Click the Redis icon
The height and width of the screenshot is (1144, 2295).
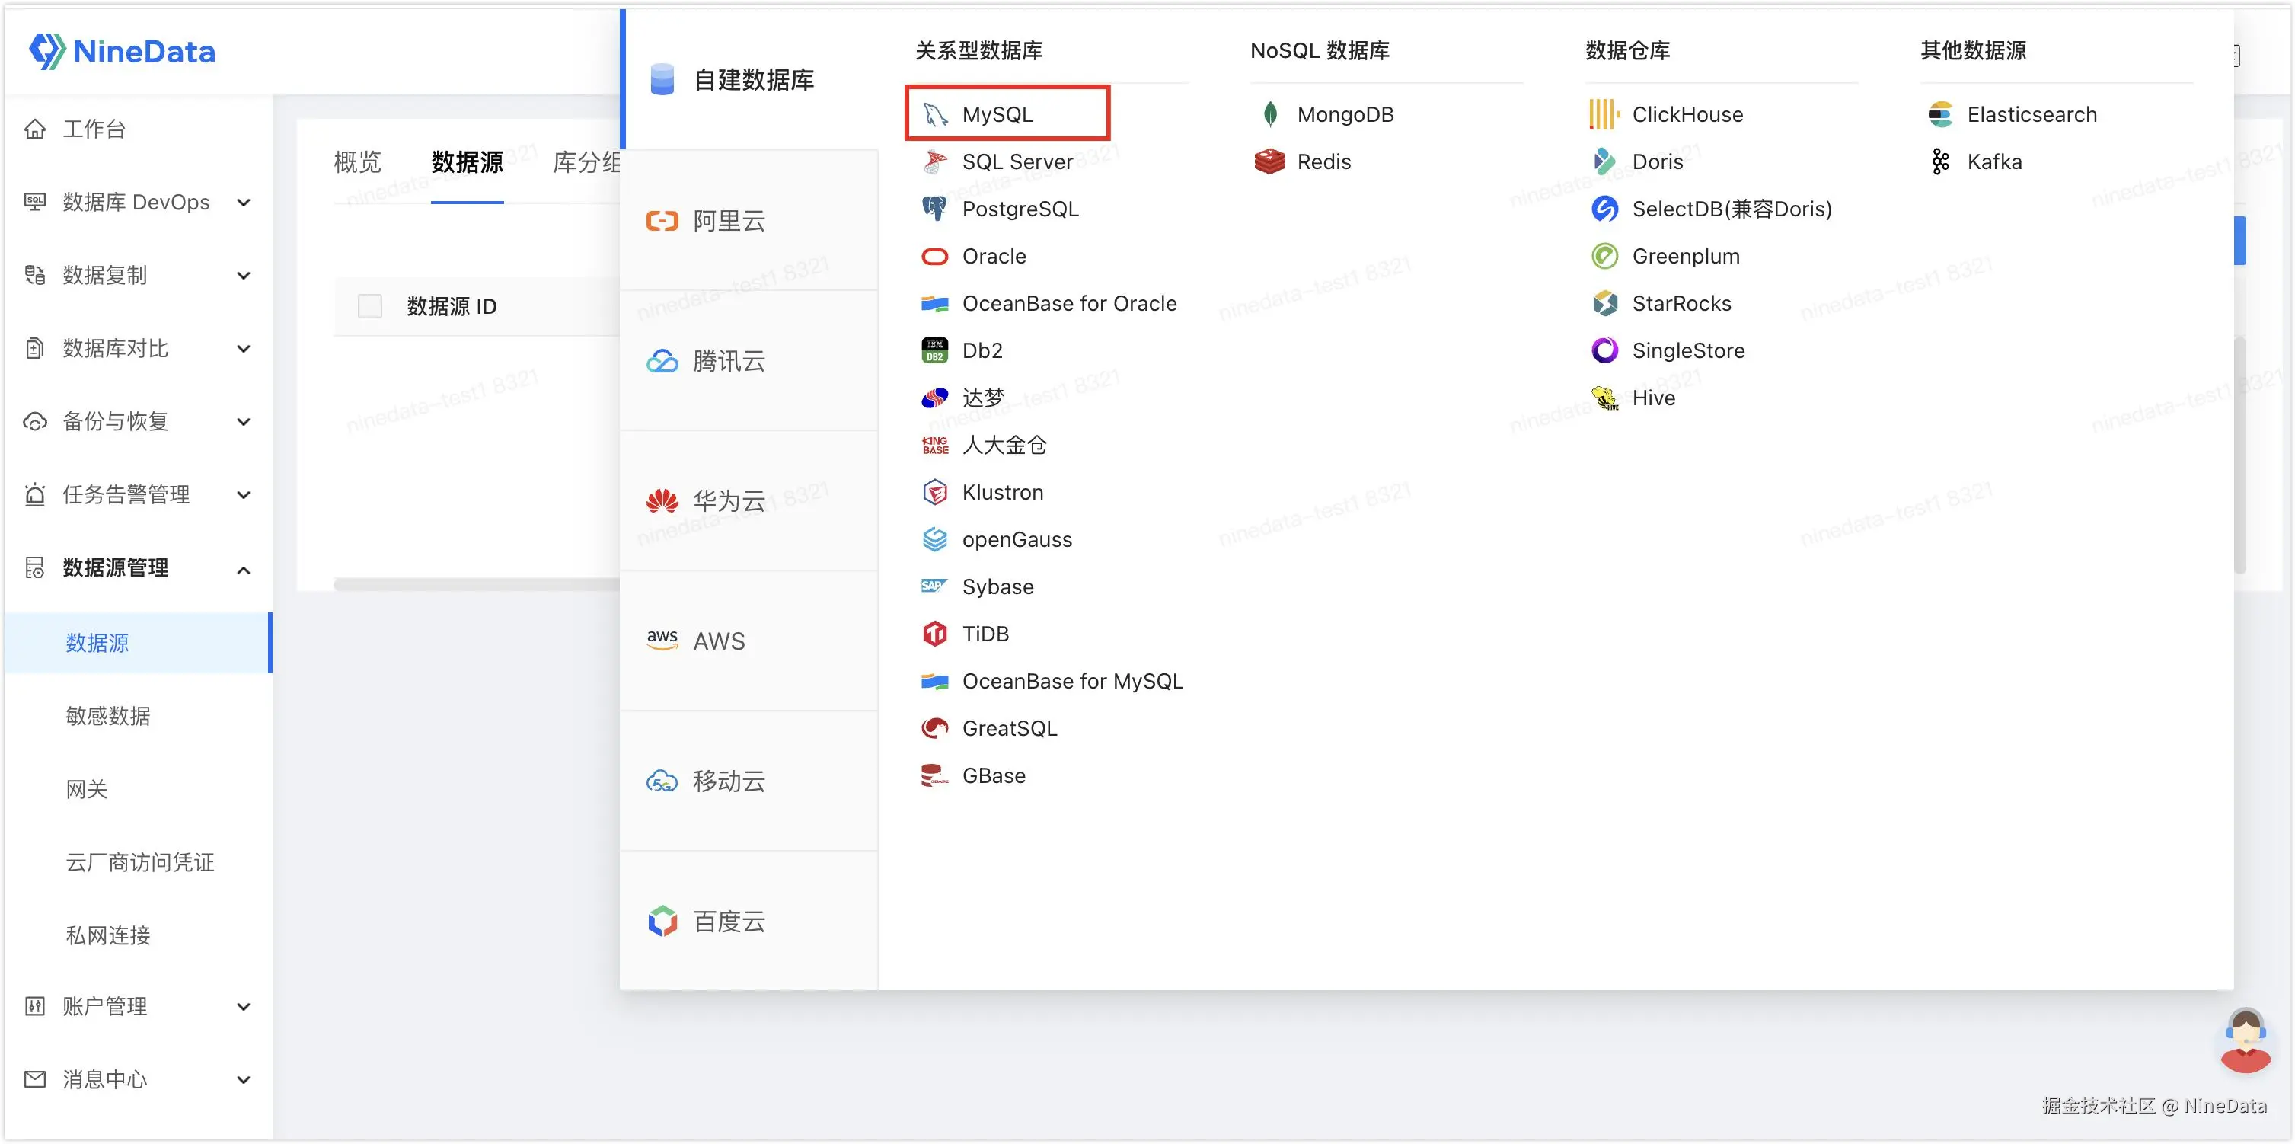[x=1269, y=161]
